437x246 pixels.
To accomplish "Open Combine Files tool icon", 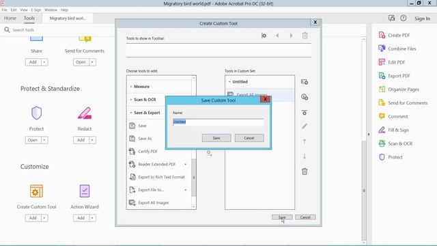I will 382,49.
